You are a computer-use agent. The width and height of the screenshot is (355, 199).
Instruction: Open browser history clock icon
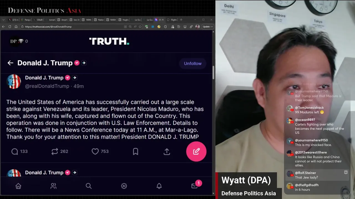pos(179,27)
